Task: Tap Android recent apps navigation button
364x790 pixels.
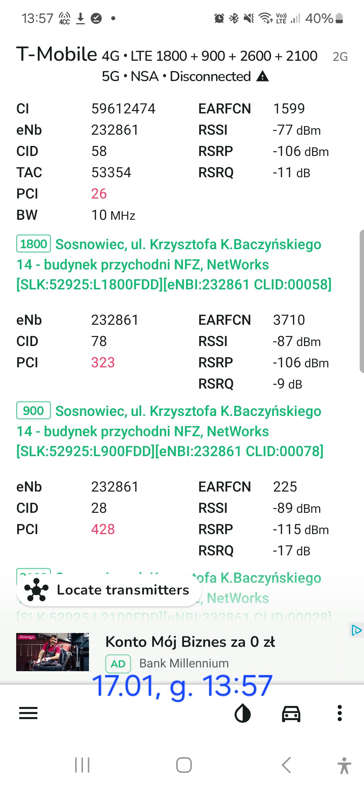Action: pyautogui.click(x=82, y=765)
